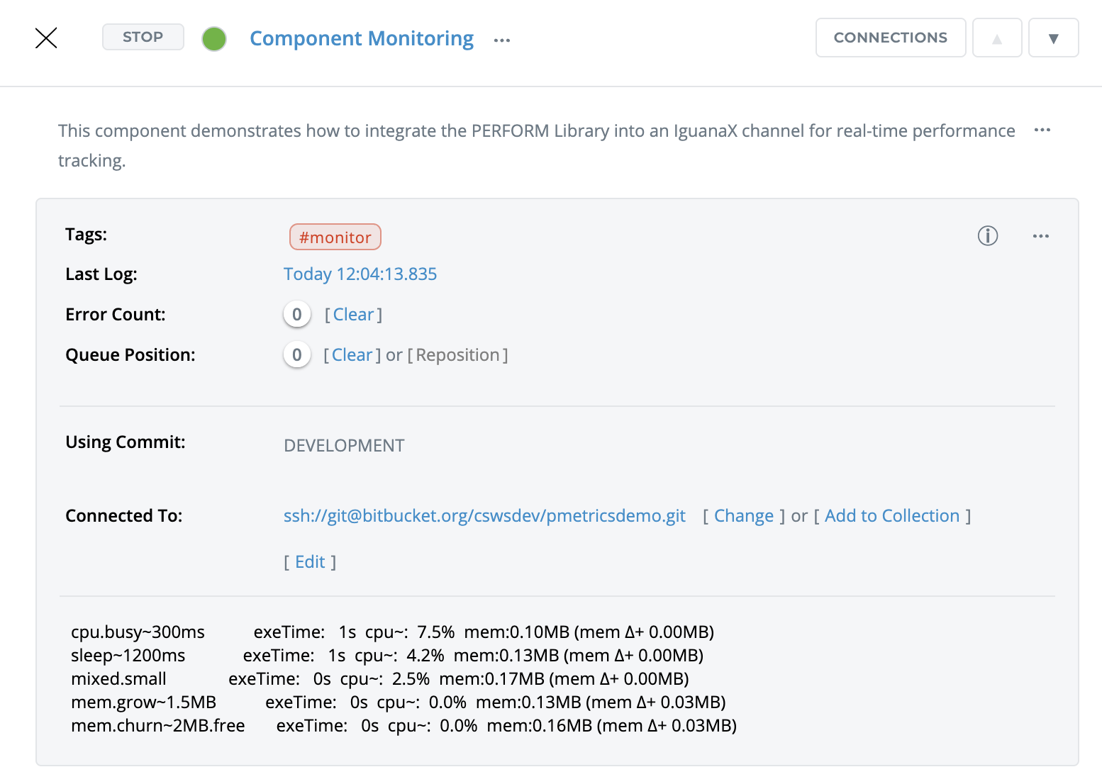The width and height of the screenshot is (1102, 784).
Task: Open the ellipsis menu next to info icon
Action: tap(1040, 237)
